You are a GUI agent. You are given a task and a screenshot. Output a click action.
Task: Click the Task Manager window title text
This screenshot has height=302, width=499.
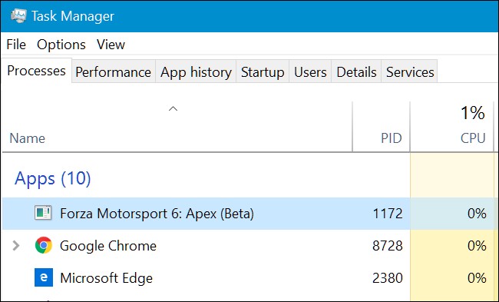point(73,16)
